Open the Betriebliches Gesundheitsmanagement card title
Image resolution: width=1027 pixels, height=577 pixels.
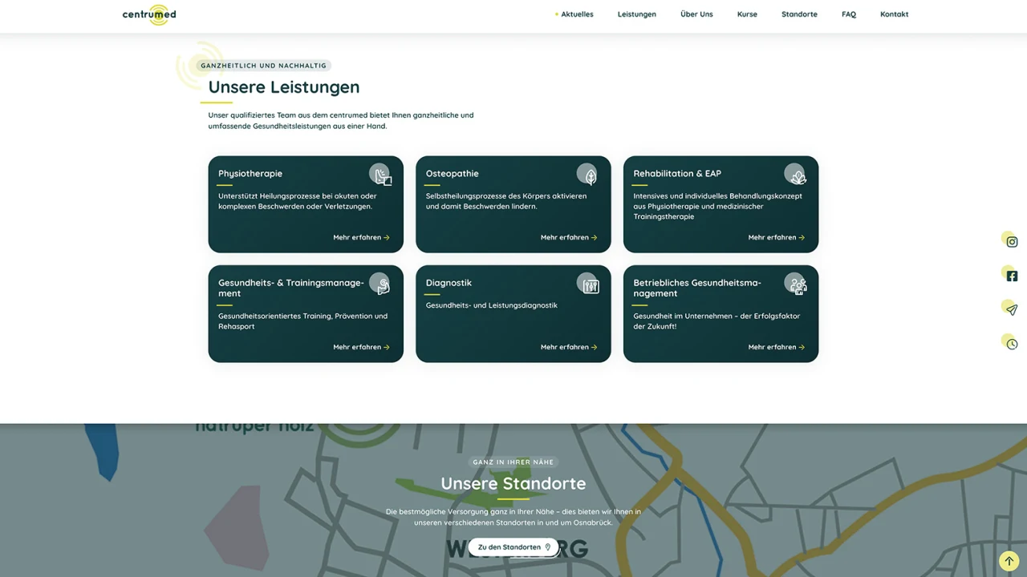(x=696, y=288)
